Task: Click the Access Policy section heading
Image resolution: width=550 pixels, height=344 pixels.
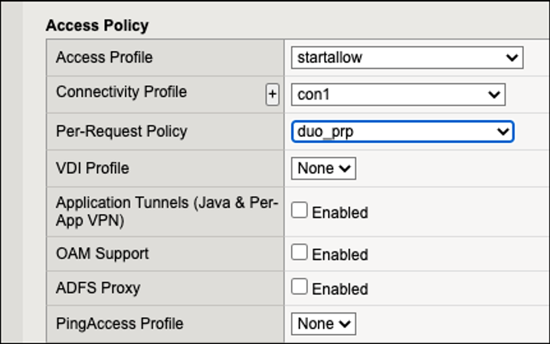Action: (97, 25)
